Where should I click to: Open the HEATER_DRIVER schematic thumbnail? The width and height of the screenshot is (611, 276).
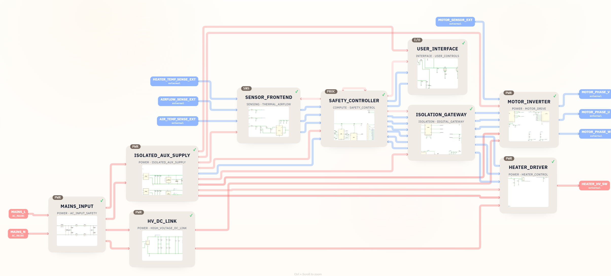(x=528, y=192)
